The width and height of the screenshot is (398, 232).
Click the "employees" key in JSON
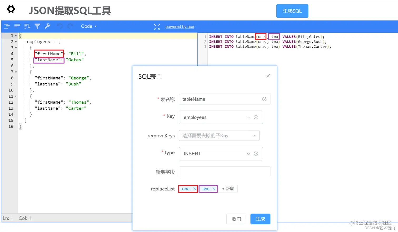(x=39, y=42)
